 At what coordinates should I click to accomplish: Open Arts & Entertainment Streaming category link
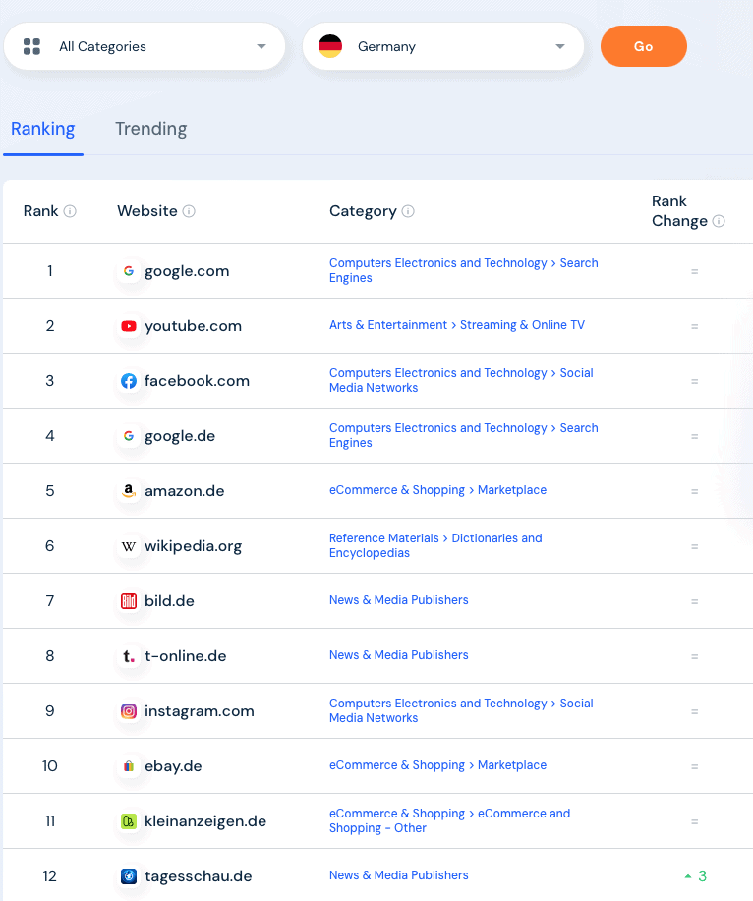(457, 325)
